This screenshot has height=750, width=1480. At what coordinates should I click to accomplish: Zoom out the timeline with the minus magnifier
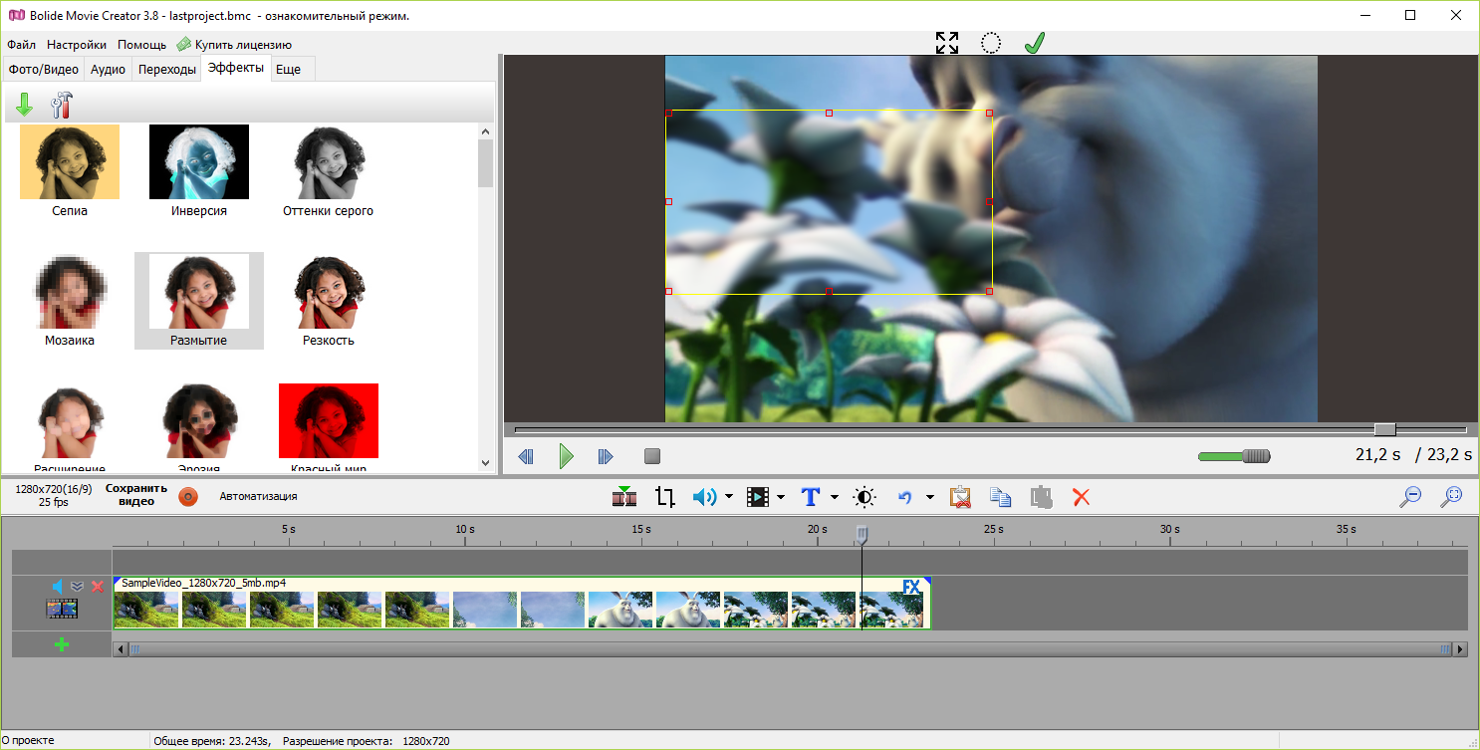1410,496
